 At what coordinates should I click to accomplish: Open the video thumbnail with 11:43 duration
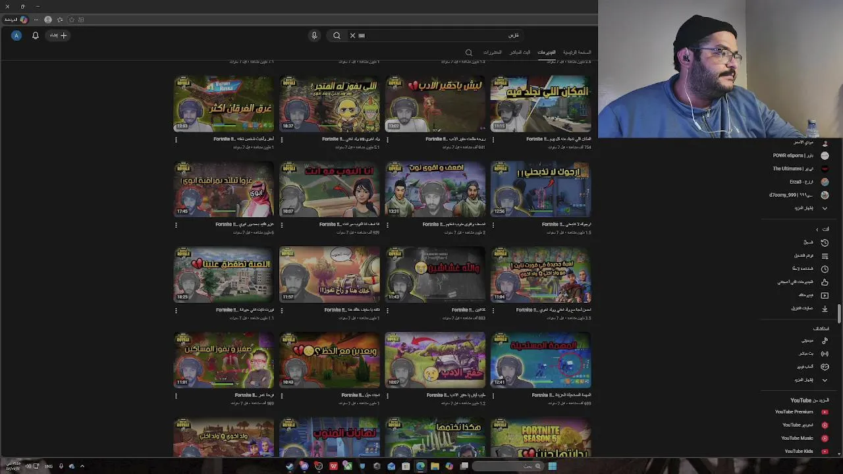[x=435, y=275]
